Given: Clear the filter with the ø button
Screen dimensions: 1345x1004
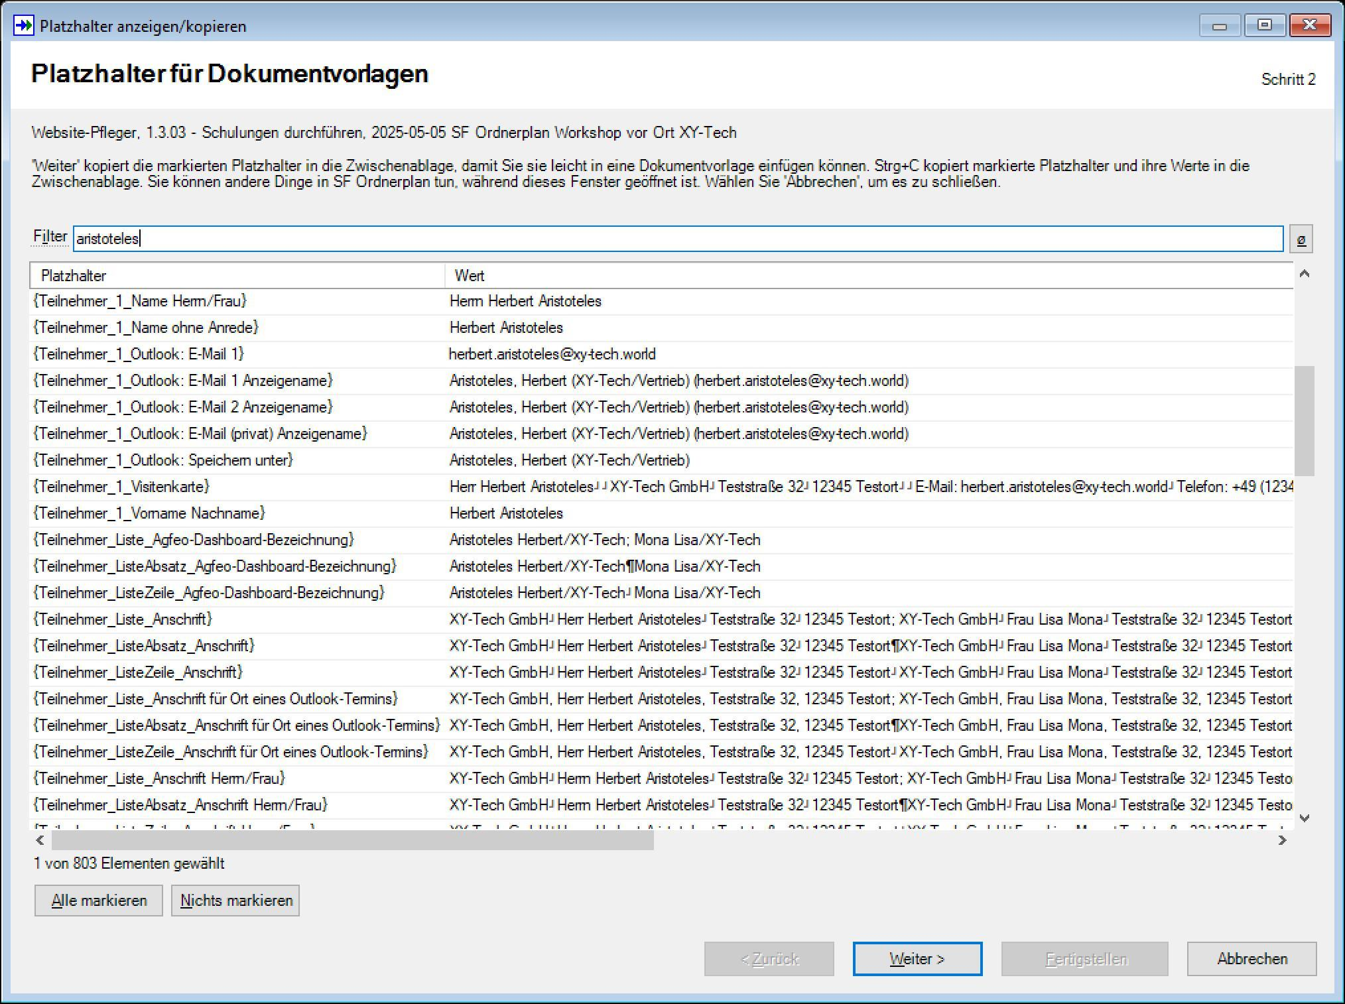Looking at the screenshot, I should pyautogui.click(x=1301, y=239).
